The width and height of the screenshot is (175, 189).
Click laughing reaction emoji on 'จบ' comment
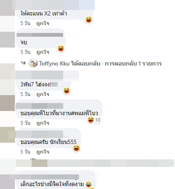click(61, 48)
